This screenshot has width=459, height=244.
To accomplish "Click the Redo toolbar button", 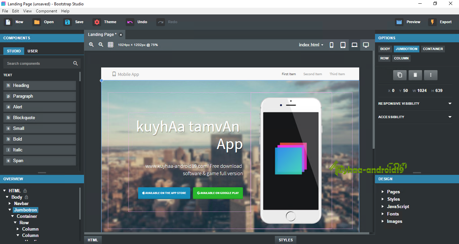I will pos(167,22).
